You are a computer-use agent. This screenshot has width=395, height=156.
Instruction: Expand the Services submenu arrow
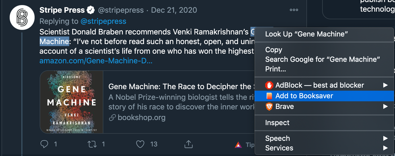click(385, 148)
